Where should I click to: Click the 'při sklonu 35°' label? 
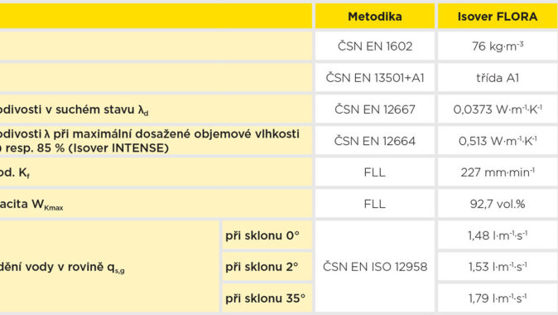coord(267,298)
